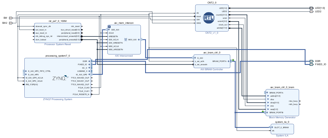Expand the DDR pin on processing_system7_0

click(89, 61)
